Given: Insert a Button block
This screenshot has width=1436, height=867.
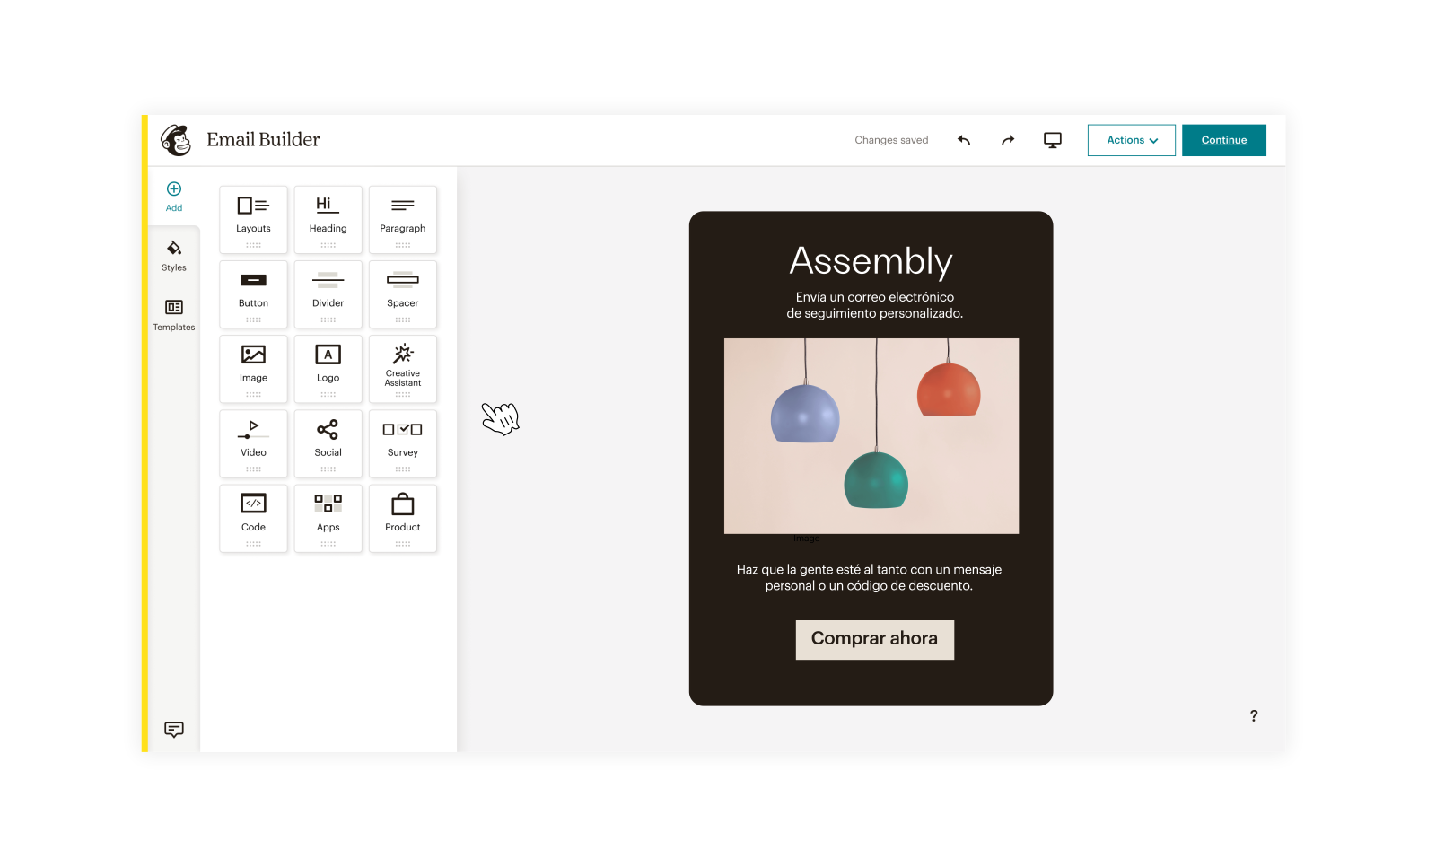Looking at the screenshot, I should (253, 293).
